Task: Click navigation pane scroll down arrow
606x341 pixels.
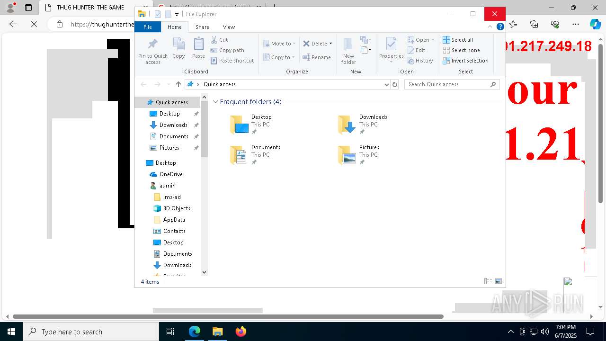Action: click(205, 272)
